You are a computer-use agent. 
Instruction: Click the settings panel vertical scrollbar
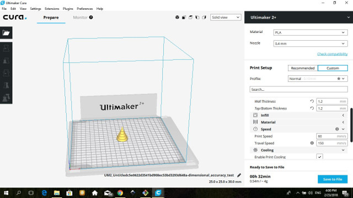pos(351,125)
